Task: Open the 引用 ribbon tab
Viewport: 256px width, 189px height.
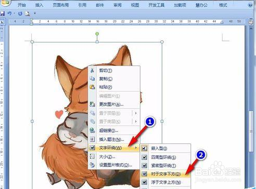Action: (82, 5)
